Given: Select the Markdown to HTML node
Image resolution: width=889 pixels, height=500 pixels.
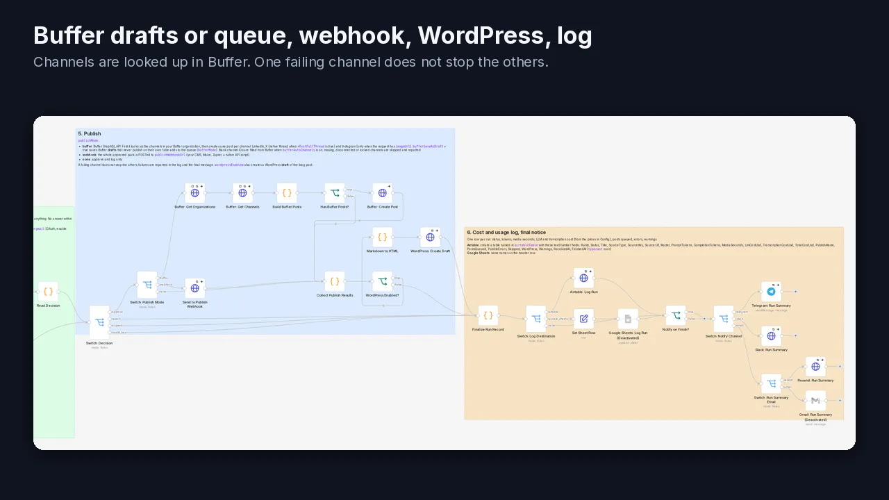Looking at the screenshot, I should [383, 237].
